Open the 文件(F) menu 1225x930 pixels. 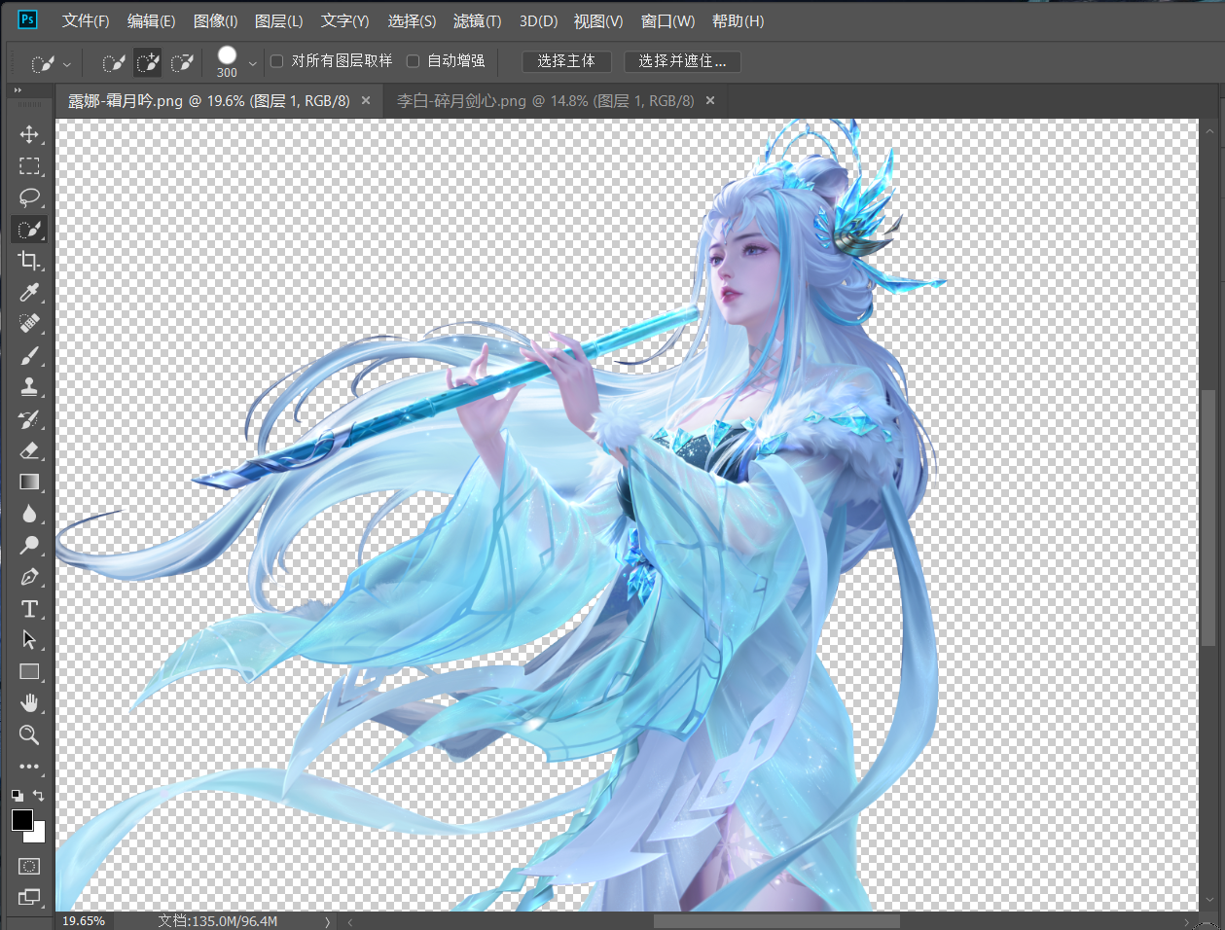pyautogui.click(x=86, y=20)
